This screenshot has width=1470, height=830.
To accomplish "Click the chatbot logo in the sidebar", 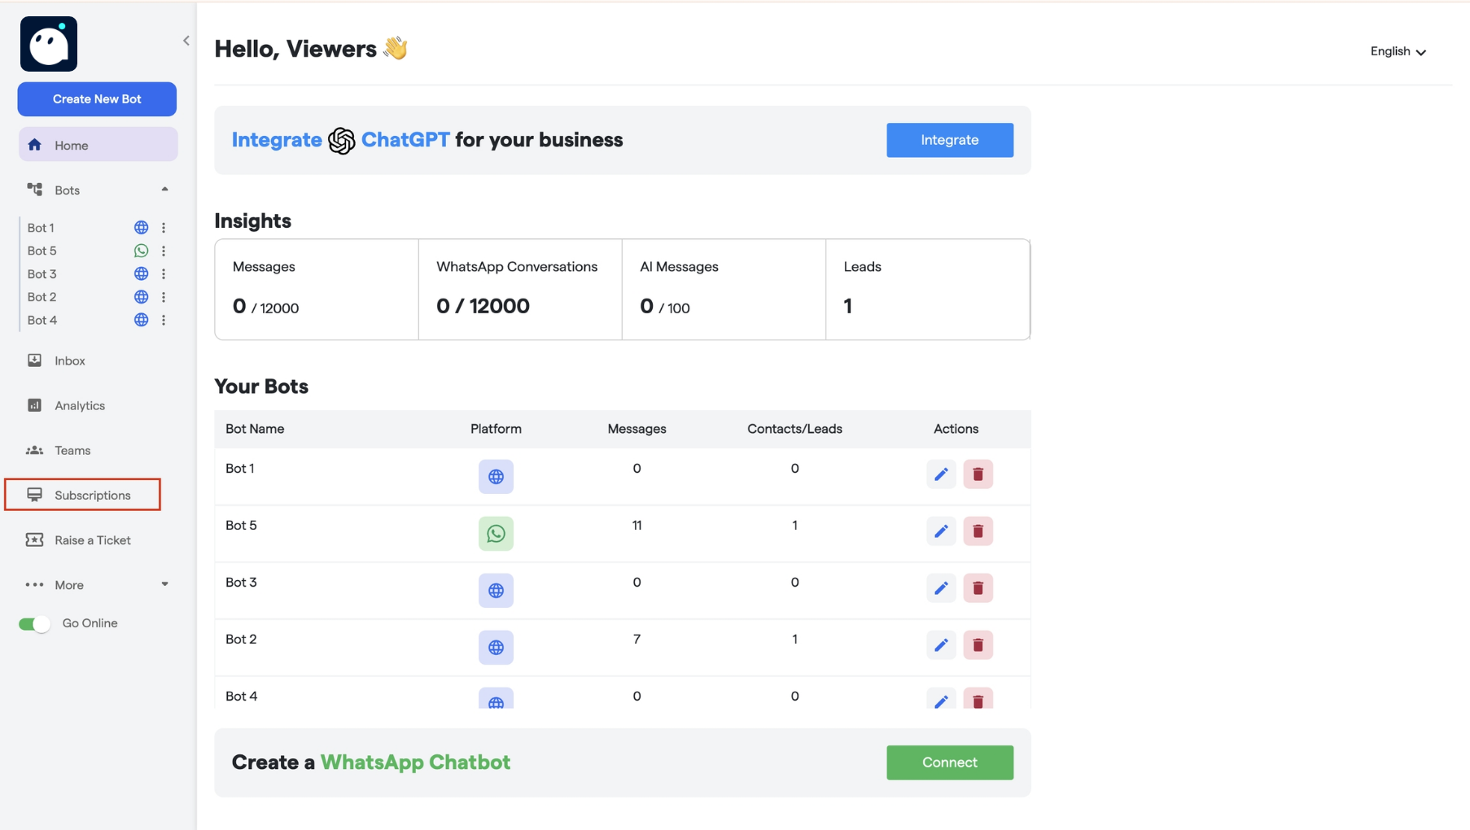I will click(x=49, y=44).
